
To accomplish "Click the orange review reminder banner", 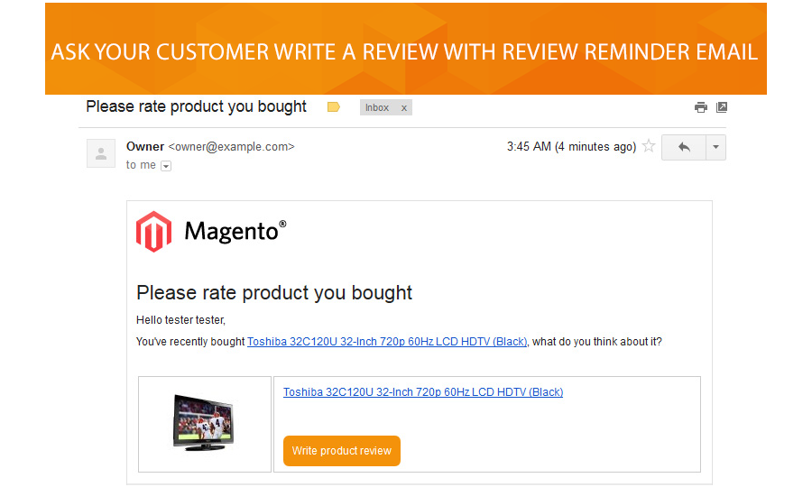I will coord(405,51).
